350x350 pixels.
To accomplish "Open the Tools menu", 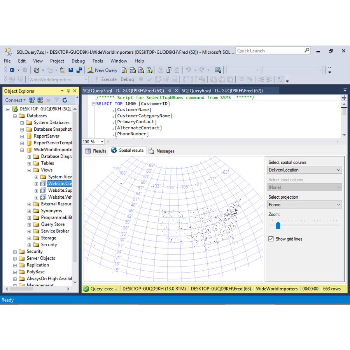I will (x=98, y=61).
